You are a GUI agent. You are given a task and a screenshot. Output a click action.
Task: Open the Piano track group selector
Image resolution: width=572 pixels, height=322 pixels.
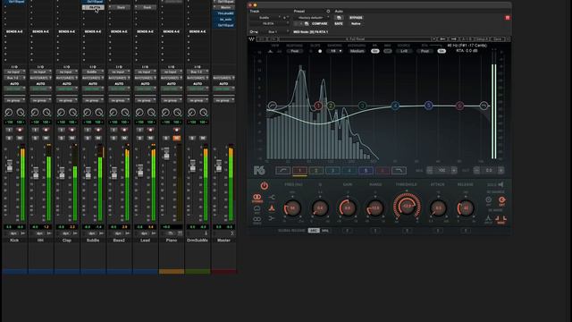pyautogui.click(x=172, y=100)
